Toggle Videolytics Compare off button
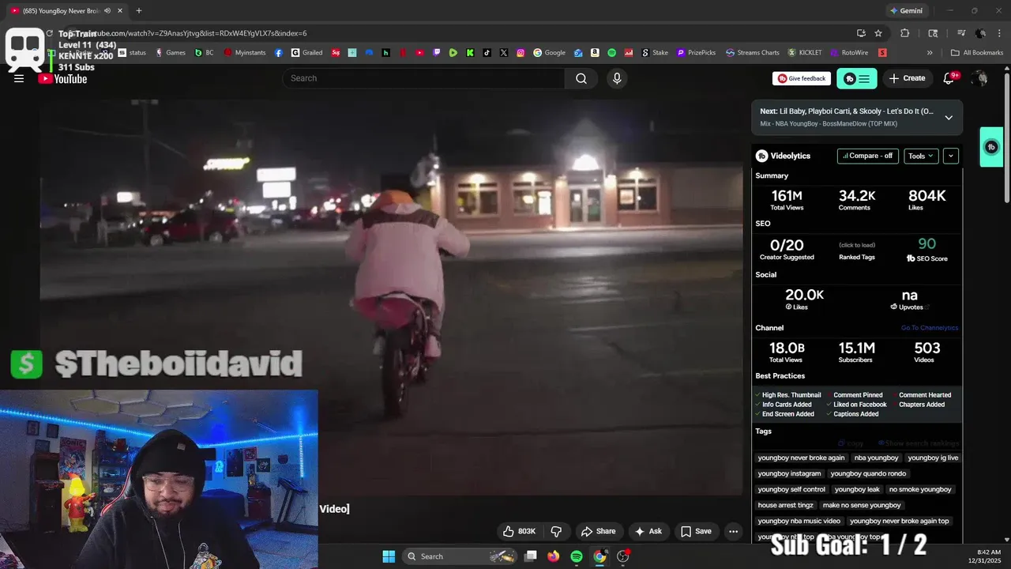Viewport: 1011px width, 569px height. [868, 156]
